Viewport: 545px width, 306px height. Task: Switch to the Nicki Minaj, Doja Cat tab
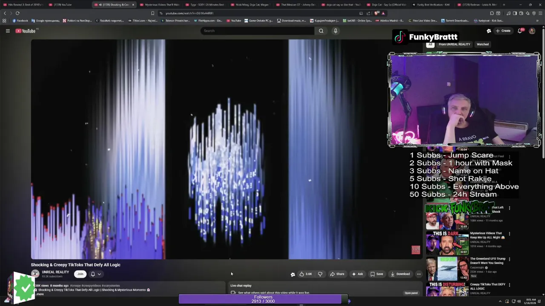251,5
